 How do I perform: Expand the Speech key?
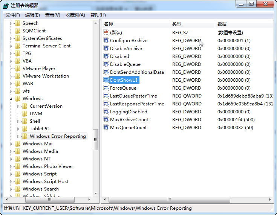click(x=11, y=23)
